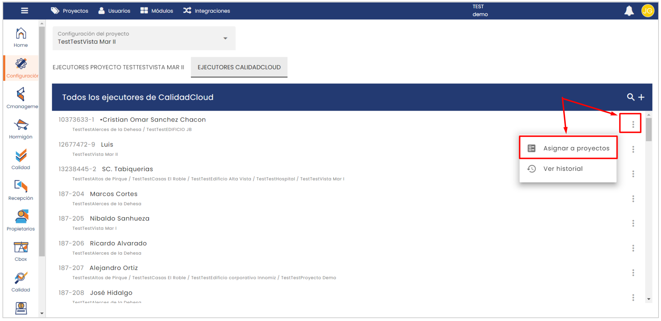Expand the Configuración del proyecto dropdown

pos(225,38)
